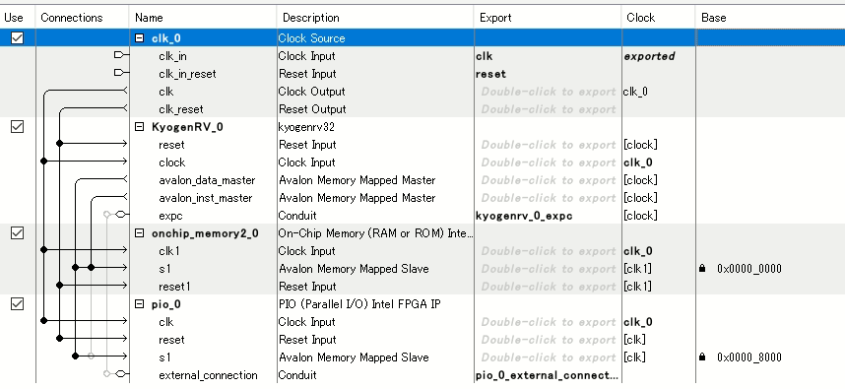Select the clk_reset interface name
Image resolution: width=845 pixels, height=389 pixels.
point(180,109)
